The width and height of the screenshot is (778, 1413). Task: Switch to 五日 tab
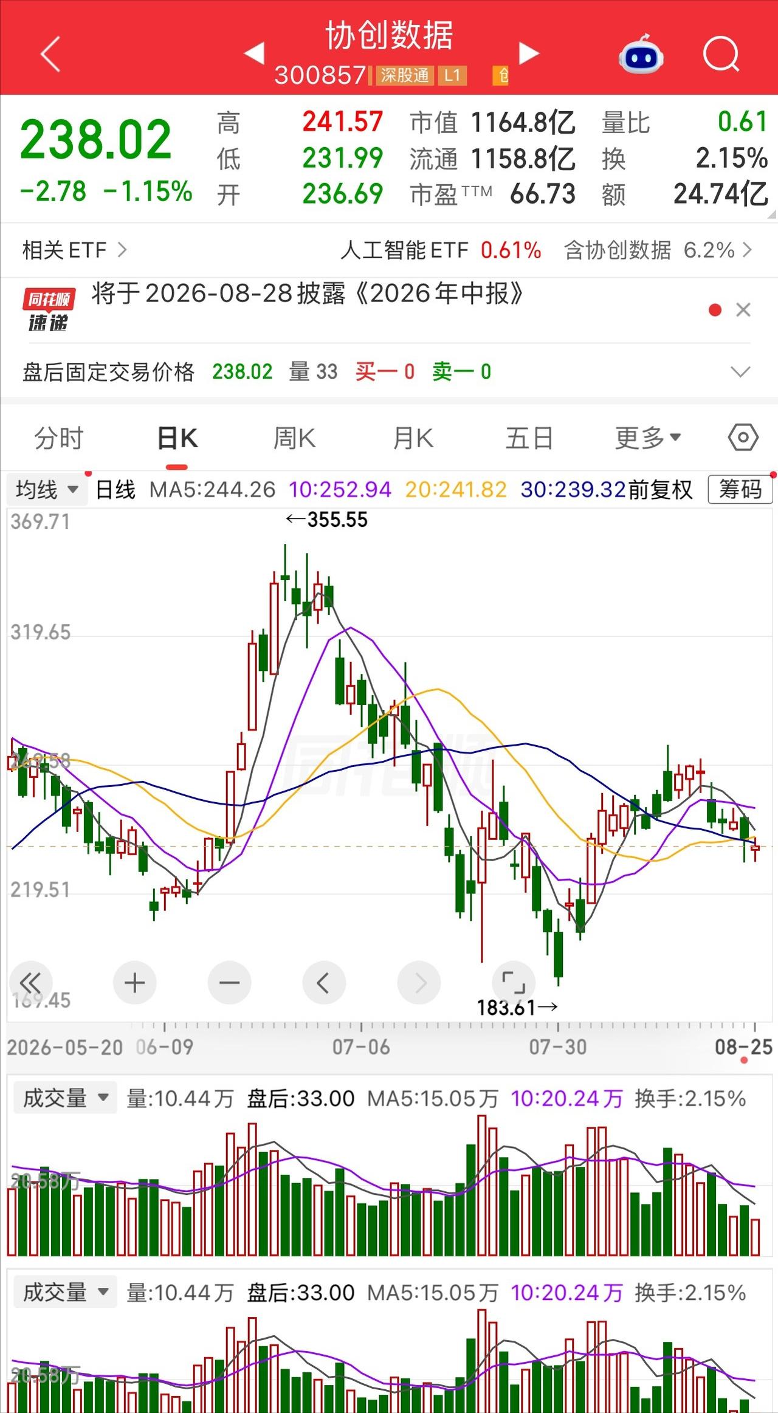point(529,438)
